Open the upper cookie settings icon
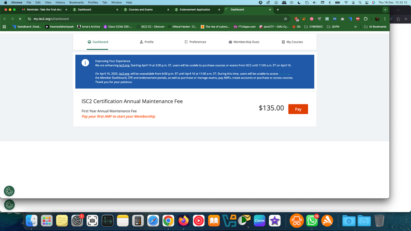Screen dimensions: 411x231 coord(9,191)
